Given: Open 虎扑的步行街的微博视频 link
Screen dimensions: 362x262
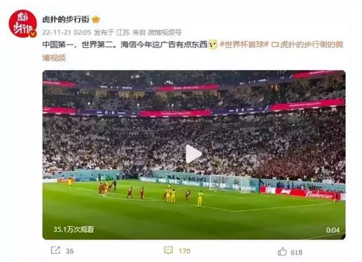Looking at the screenshot, I should pos(193,51).
